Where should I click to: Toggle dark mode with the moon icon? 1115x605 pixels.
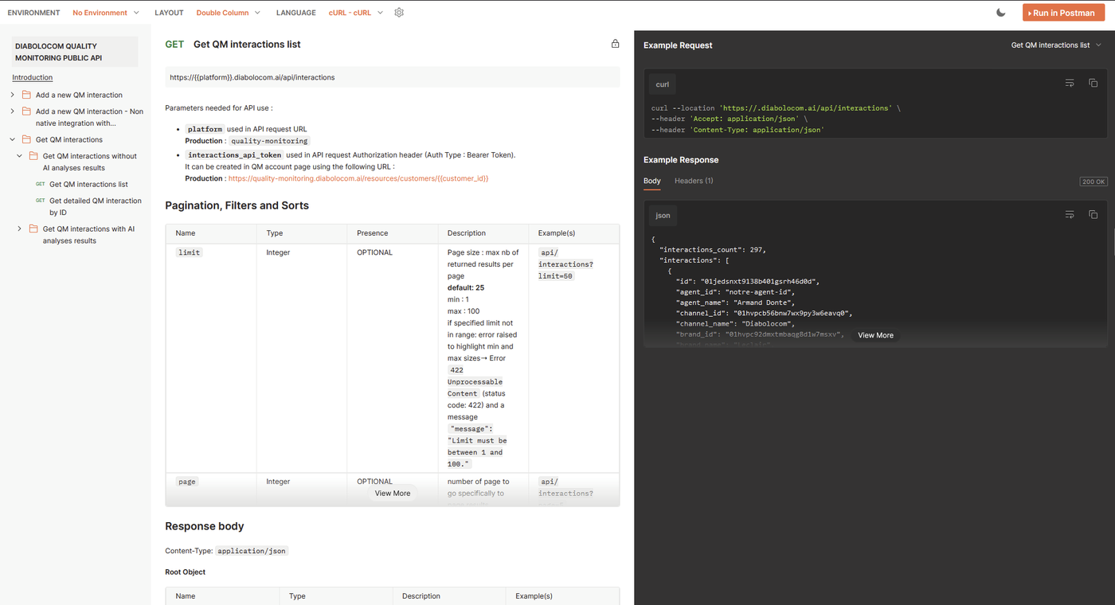click(1001, 13)
